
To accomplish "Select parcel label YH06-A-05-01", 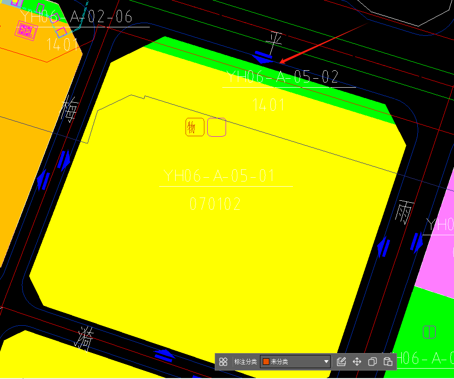I will click(x=219, y=176).
